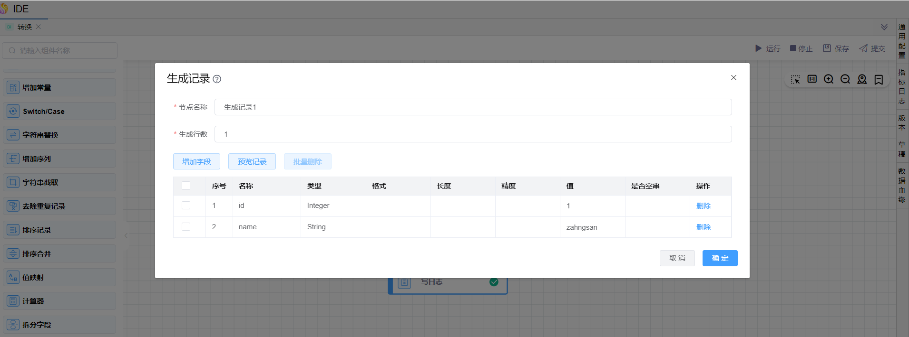
Task: Open the 数据血缘 side tab
Action: point(902,185)
